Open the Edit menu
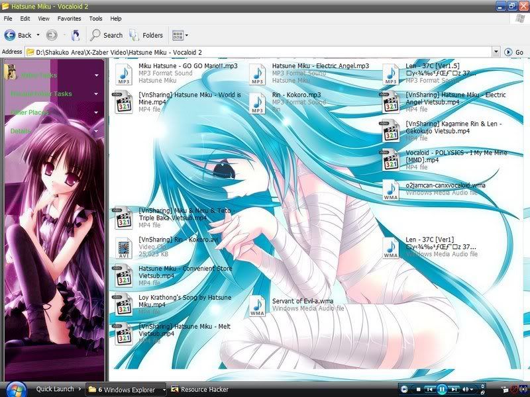 coord(25,19)
